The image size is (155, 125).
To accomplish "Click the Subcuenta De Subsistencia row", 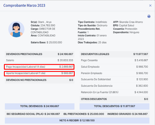I will tap(114, 86).
